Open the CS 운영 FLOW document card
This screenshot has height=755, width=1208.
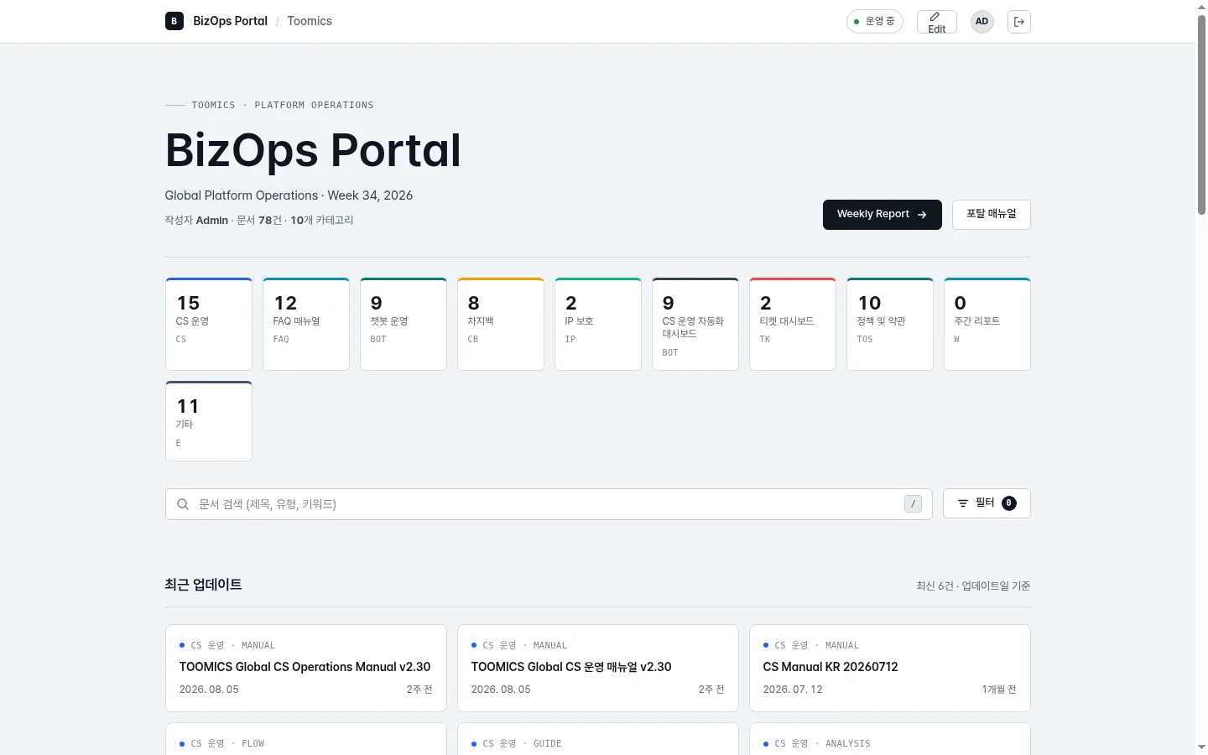tap(306, 739)
